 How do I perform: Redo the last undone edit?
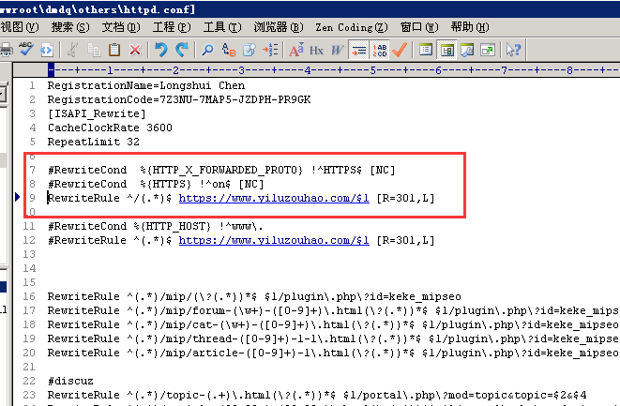[x=182, y=50]
